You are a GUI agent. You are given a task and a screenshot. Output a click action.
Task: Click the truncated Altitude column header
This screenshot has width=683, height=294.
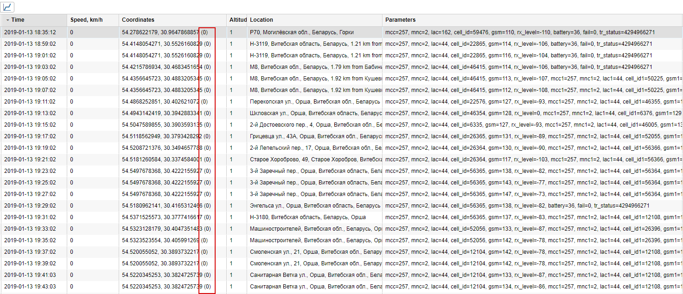(237, 20)
